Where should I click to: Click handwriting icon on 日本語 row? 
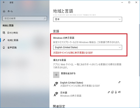click(119, 92)
